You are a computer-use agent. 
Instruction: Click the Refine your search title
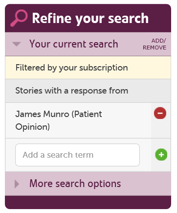coord(90,18)
